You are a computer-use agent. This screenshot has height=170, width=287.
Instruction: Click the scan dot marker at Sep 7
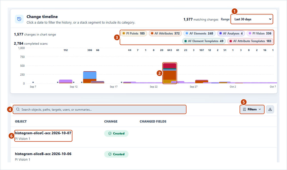33,82
